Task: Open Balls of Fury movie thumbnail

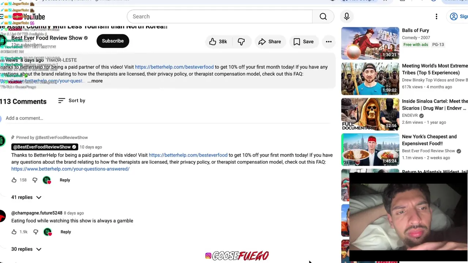Action: point(370,43)
